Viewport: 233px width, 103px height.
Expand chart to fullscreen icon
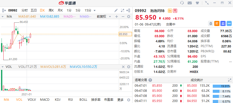tap(123, 10)
